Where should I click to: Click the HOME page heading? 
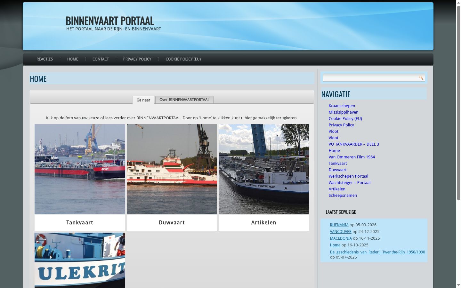(38, 79)
